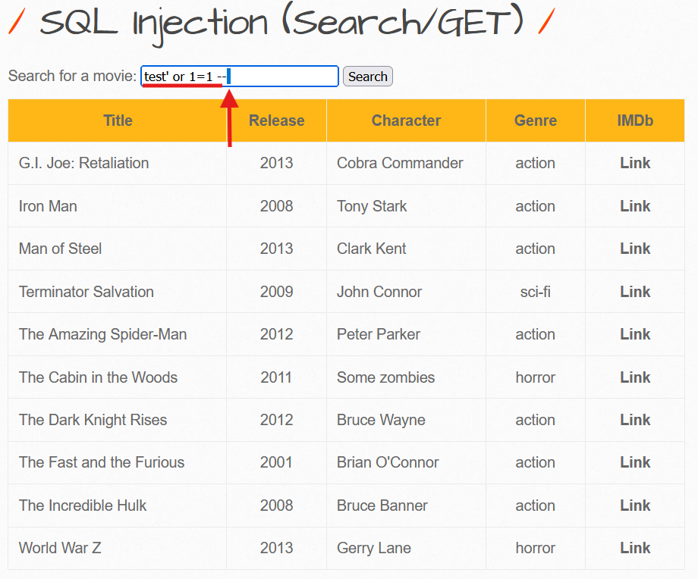Click the IMDb column header
The width and height of the screenshot is (698, 579).
coord(635,120)
